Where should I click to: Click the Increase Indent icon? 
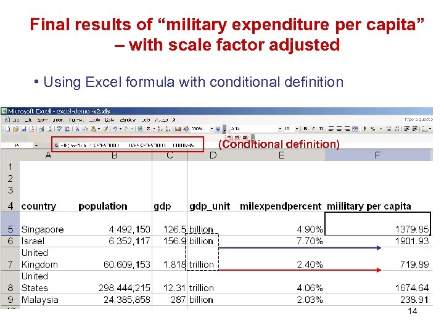(x=415, y=128)
